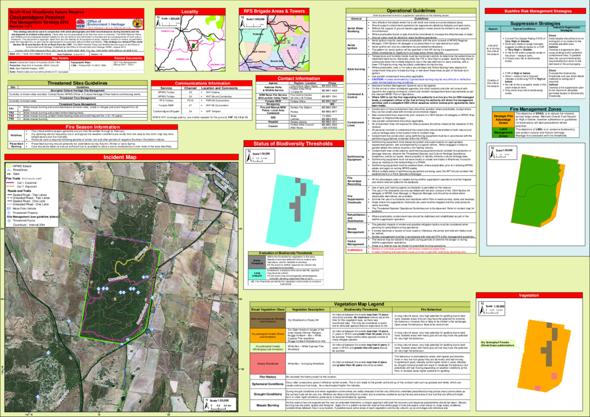
Task: Select the Sealed Road - Two Lanes legend line
Action: [x=10, y=195]
